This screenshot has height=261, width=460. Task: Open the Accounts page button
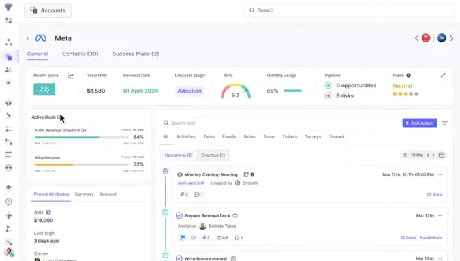[48, 10]
